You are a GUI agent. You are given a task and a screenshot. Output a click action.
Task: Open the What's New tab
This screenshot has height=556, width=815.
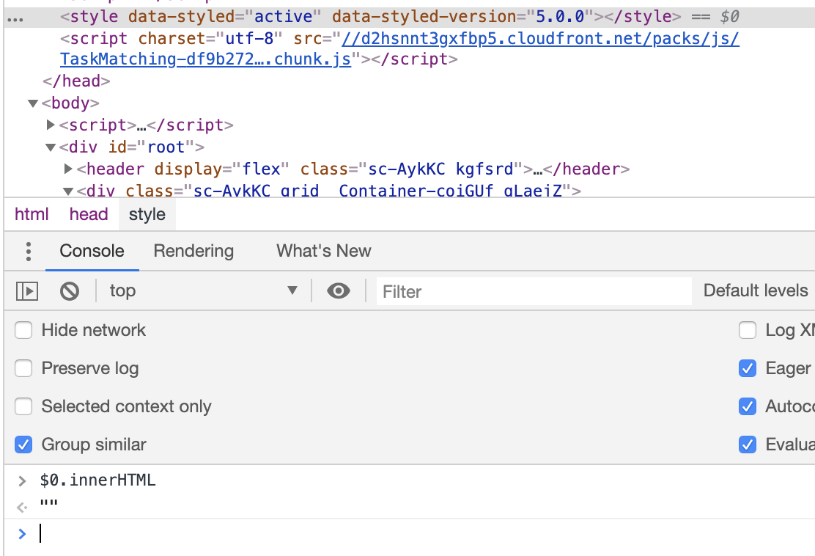[x=324, y=251]
